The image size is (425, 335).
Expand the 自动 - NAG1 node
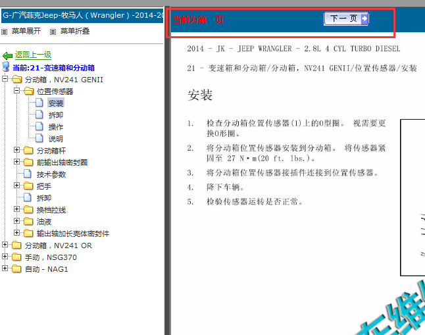5,269
